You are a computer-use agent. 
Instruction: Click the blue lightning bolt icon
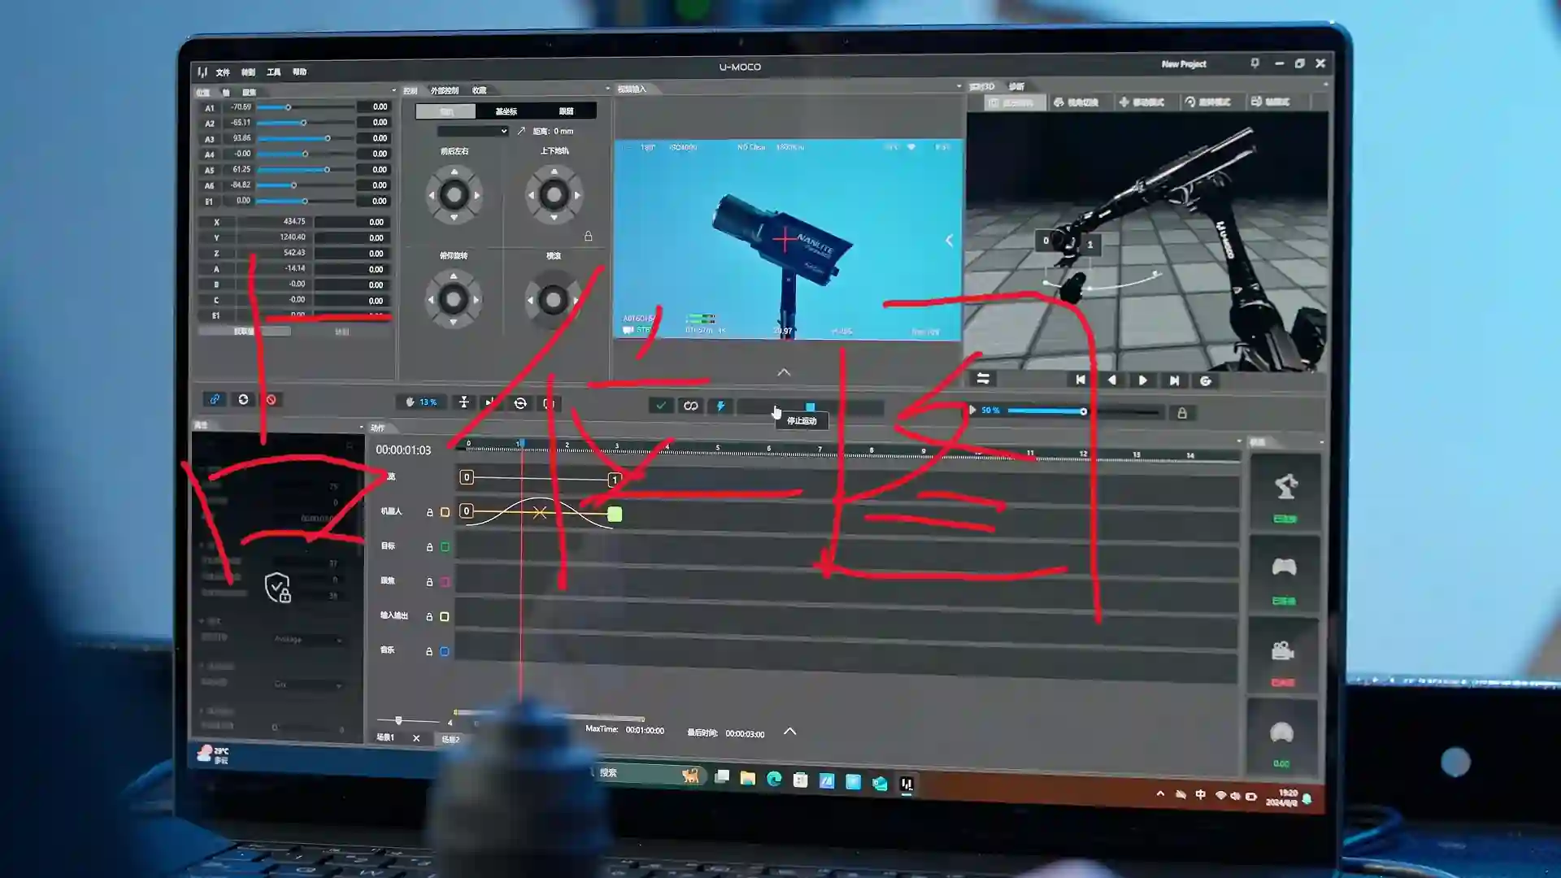pos(720,406)
